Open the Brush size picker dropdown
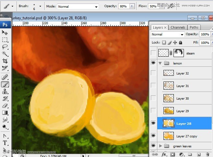 click(40, 6)
